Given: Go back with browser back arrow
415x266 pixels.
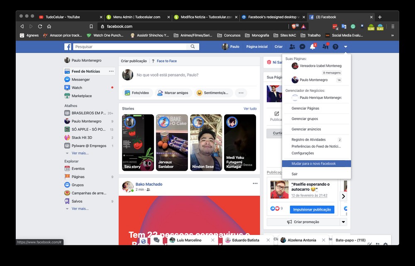Looking at the screenshot, I should click(x=22, y=26).
